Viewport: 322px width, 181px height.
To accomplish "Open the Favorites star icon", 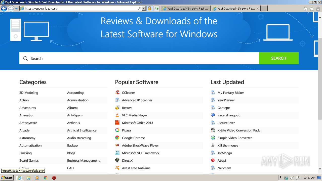I will coord(312,9).
